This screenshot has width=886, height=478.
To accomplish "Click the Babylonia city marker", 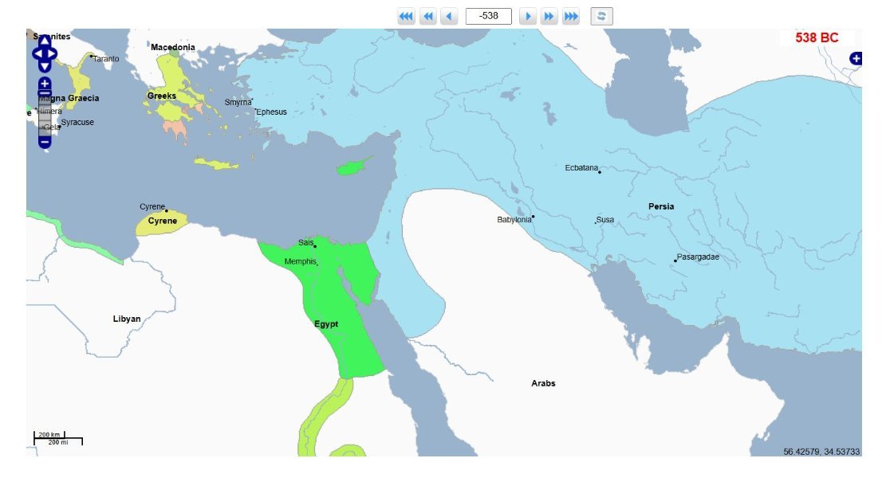I will tap(533, 217).
